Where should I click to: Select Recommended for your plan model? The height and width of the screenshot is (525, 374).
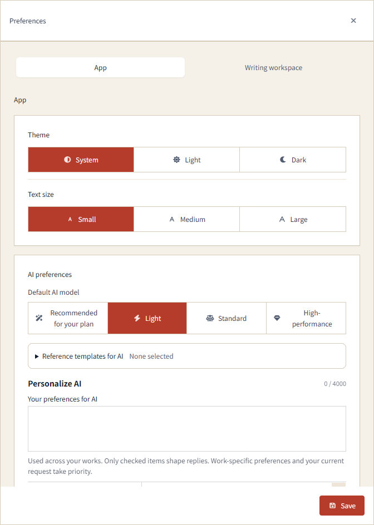(68, 318)
